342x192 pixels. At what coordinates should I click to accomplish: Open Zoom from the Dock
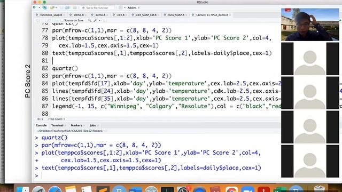[247, 189]
